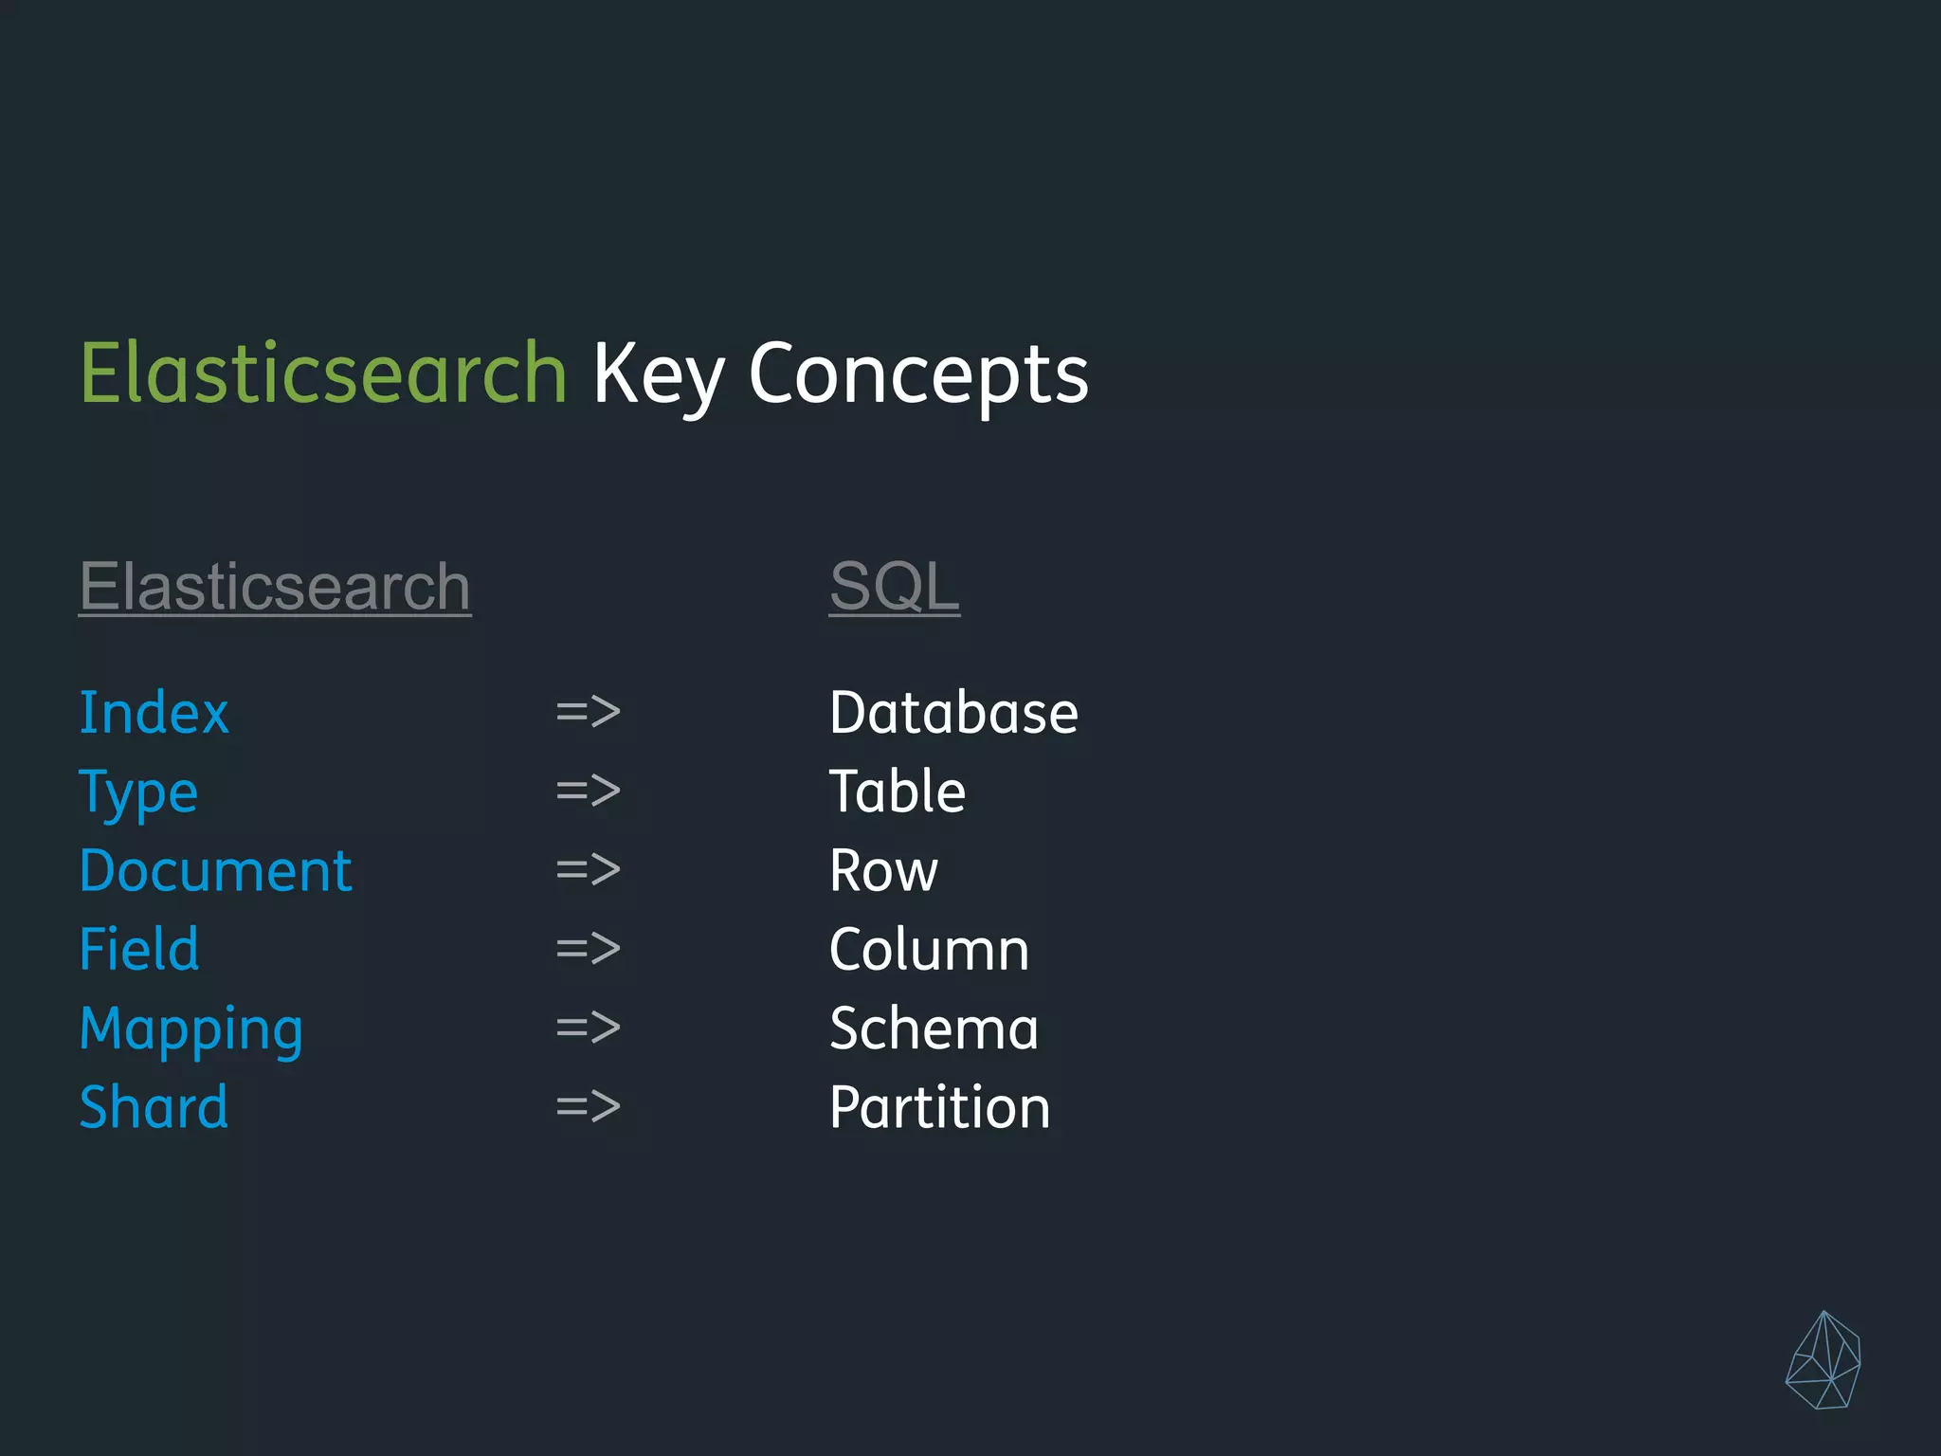
Task: Click the Table text
Action: coord(897,792)
